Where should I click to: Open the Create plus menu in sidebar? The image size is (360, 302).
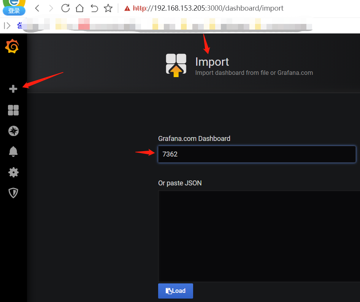(13, 89)
